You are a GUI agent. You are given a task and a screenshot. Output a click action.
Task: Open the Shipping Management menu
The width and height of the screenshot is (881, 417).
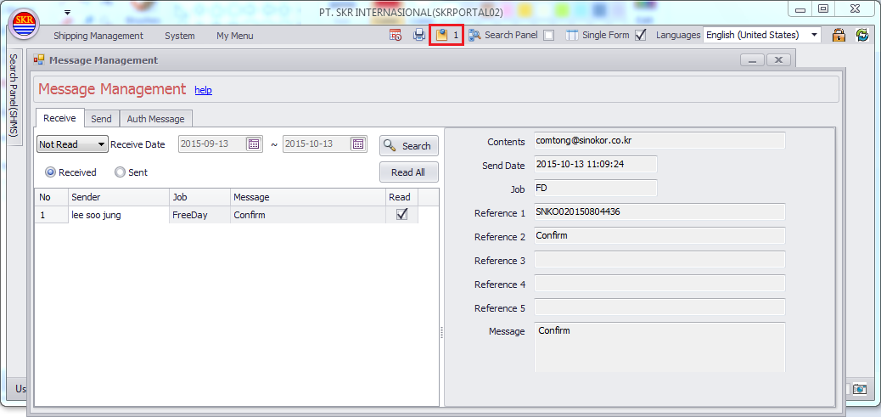[x=98, y=36]
